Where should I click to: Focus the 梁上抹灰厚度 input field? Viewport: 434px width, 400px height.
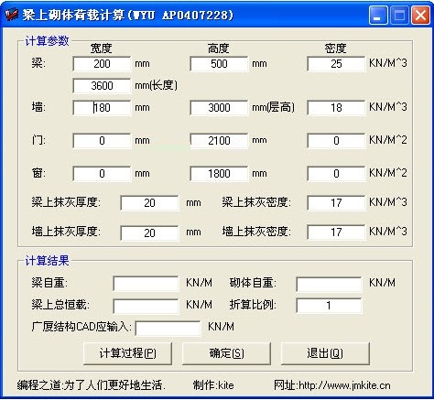tap(149, 203)
